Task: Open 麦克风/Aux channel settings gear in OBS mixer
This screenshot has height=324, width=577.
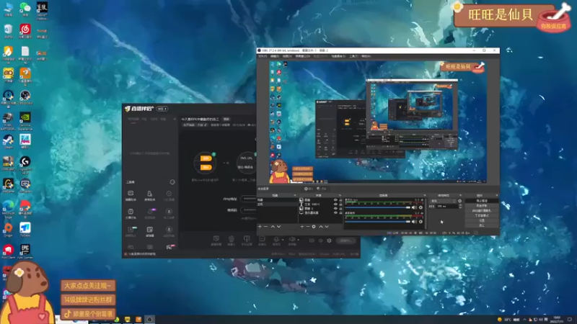Action: tap(420, 207)
